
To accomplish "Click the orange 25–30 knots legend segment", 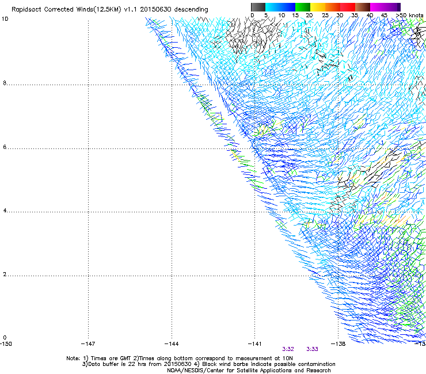I will pyautogui.click(x=333, y=7).
